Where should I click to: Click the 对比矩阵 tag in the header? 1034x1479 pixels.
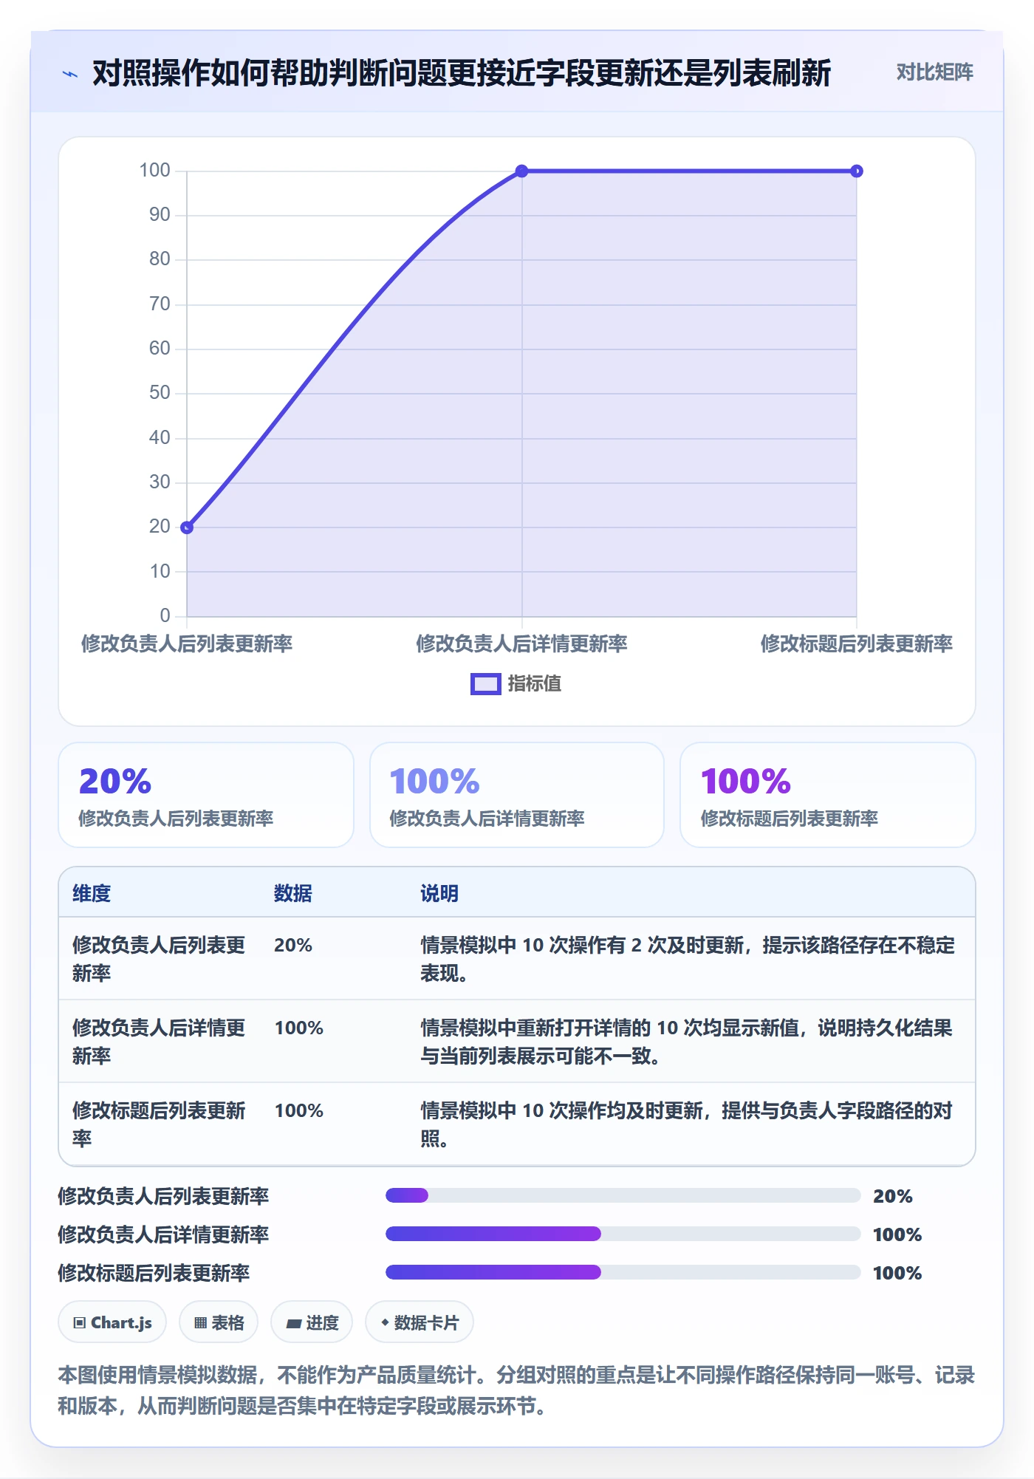click(x=934, y=72)
